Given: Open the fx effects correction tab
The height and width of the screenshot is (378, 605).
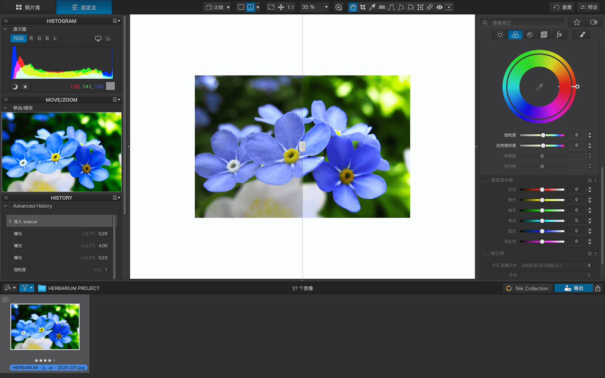Looking at the screenshot, I should 559,35.
